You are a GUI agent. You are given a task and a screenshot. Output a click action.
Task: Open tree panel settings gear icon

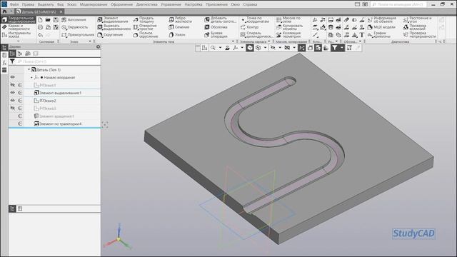click(99, 46)
